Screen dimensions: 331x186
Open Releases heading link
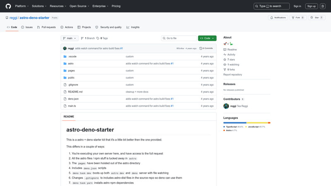(229, 84)
